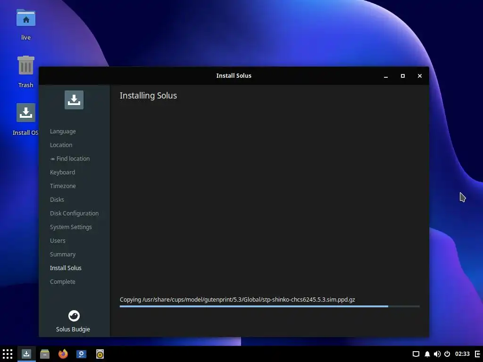Minimize the Install Solus window
Image resolution: width=483 pixels, height=362 pixels.
pyautogui.click(x=386, y=76)
